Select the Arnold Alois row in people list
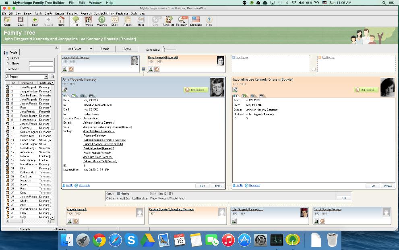Viewport: 399px width, 250px height. (29, 152)
